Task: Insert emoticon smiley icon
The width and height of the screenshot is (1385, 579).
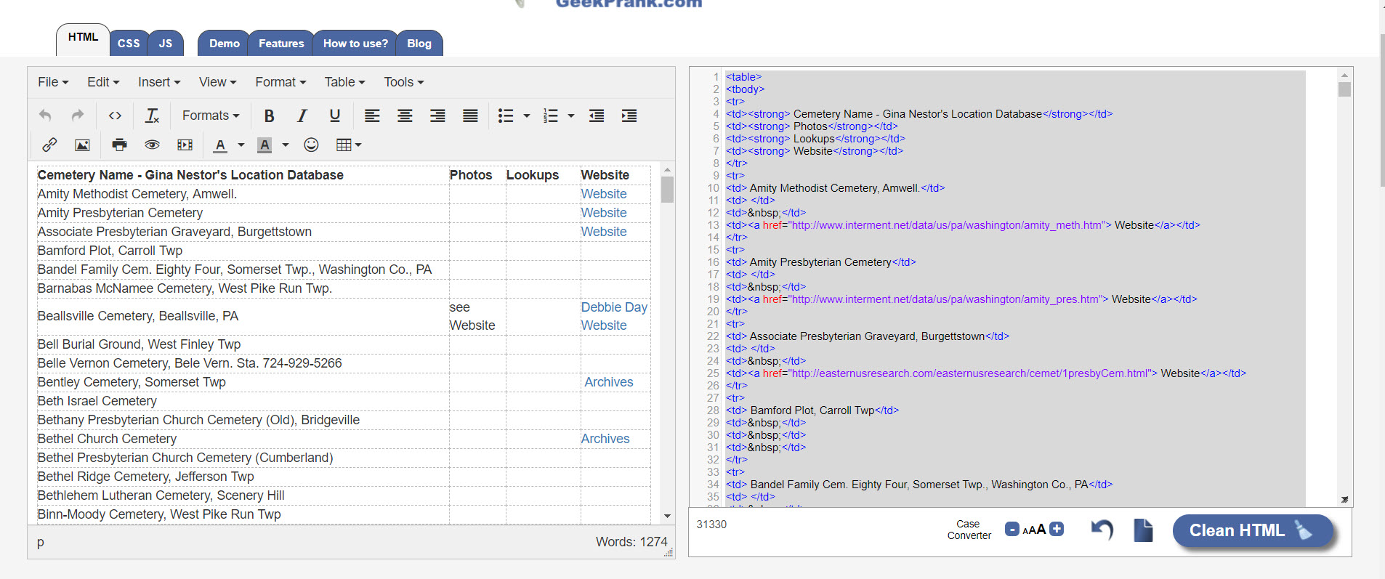Action: (x=311, y=145)
